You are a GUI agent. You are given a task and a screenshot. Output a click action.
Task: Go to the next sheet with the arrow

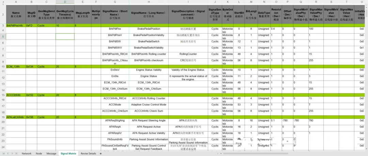click(x=12, y=153)
